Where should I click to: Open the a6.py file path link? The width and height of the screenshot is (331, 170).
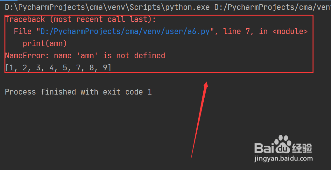(x=125, y=32)
